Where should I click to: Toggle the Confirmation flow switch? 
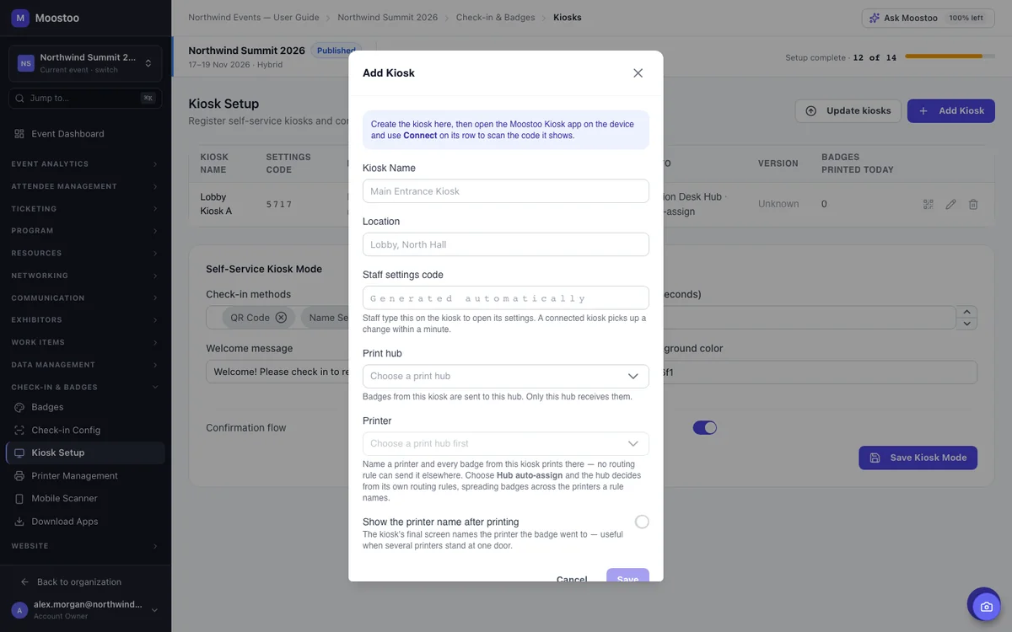click(x=705, y=427)
